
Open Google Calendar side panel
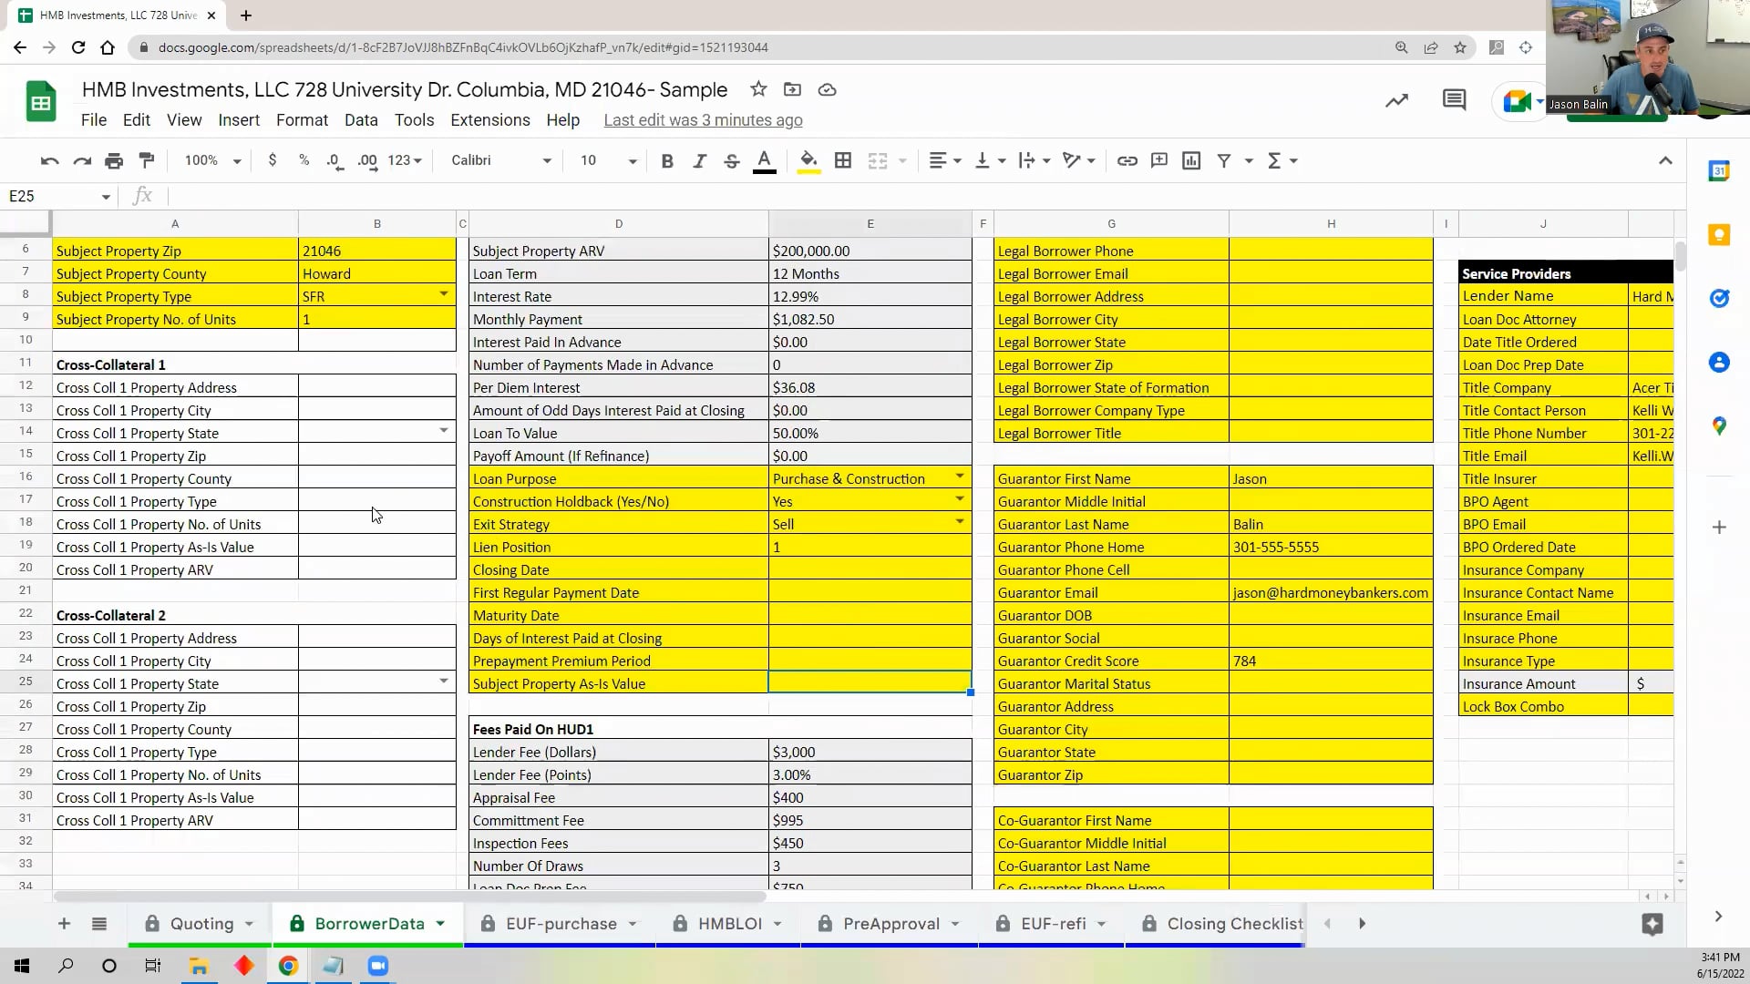pyautogui.click(x=1719, y=170)
